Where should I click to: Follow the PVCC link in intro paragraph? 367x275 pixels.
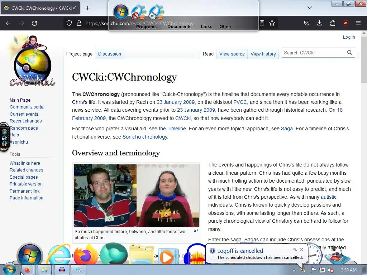click(x=240, y=102)
